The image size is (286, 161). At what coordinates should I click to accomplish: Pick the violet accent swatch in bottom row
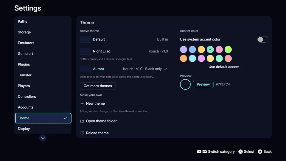[x=201, y=58]
